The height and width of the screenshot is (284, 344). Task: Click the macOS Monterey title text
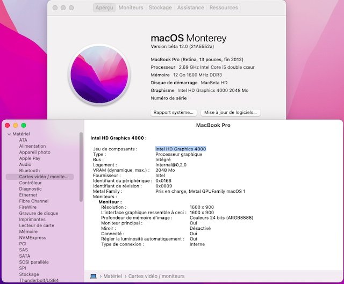point(189,38)
